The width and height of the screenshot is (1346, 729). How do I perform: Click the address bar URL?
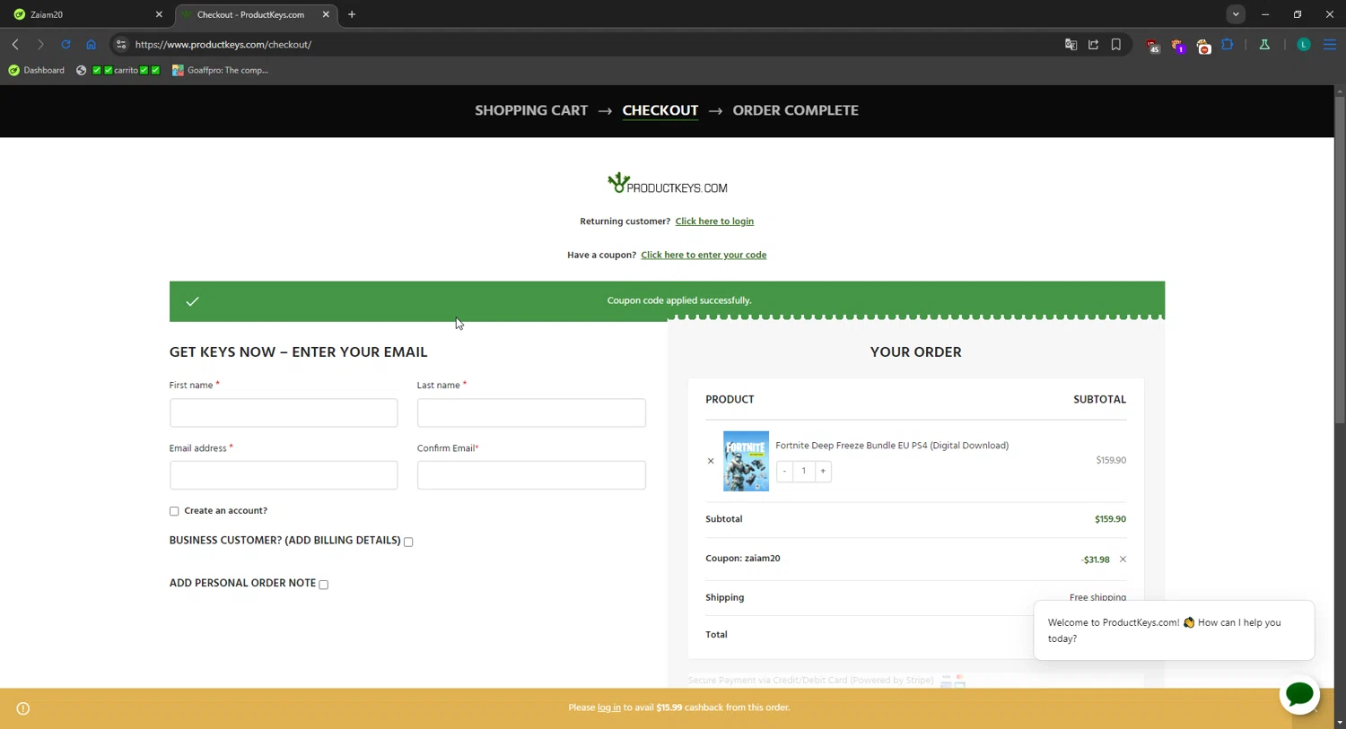click(223, 44)
